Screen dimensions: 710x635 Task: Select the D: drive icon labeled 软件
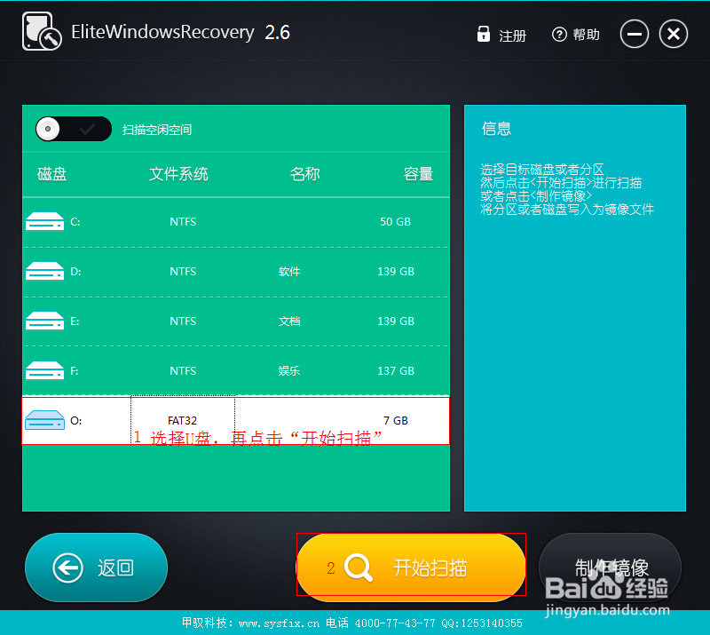44,271
